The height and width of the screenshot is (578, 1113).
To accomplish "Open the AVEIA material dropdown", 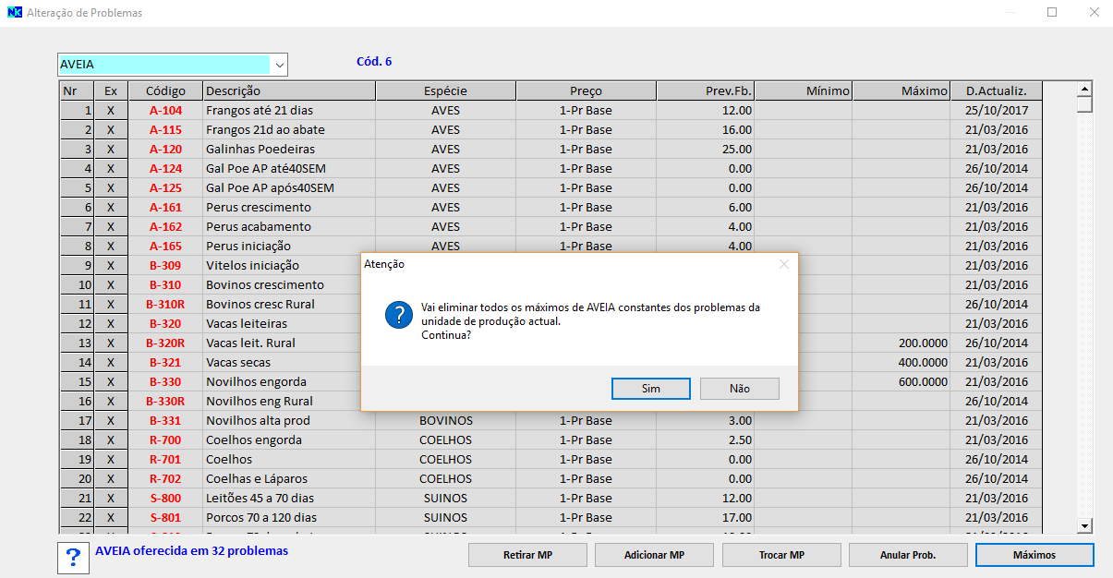I will coord(279,65).
